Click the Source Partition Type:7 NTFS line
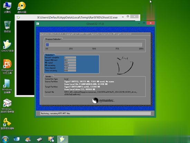 click(89, 82)
